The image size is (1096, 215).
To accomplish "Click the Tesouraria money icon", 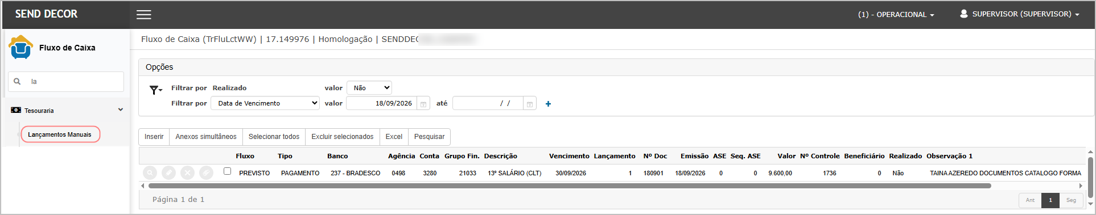I will [16, 110].
